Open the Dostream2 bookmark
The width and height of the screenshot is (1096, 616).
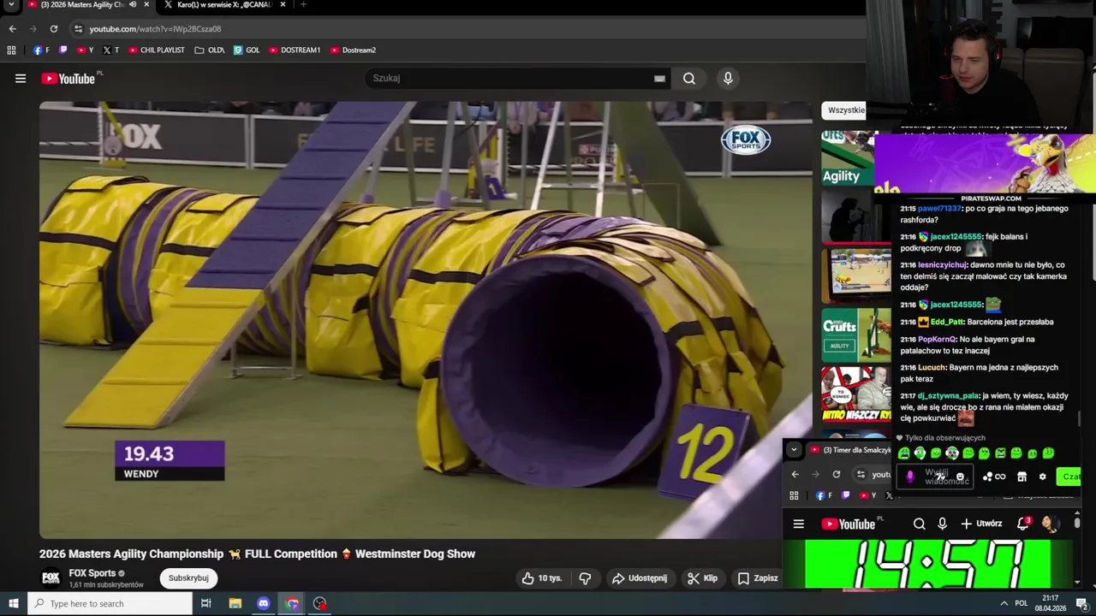tap(353, 50)
